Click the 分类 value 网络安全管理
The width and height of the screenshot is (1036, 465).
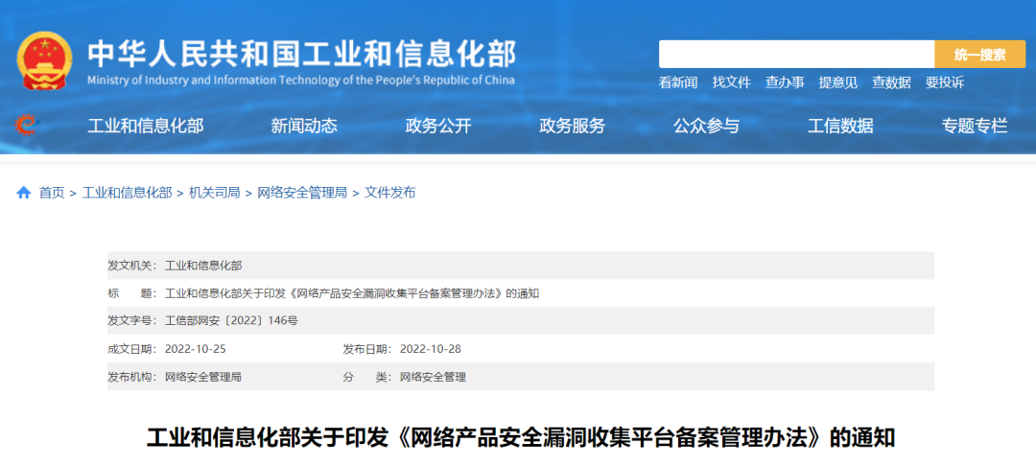[433, 377]
